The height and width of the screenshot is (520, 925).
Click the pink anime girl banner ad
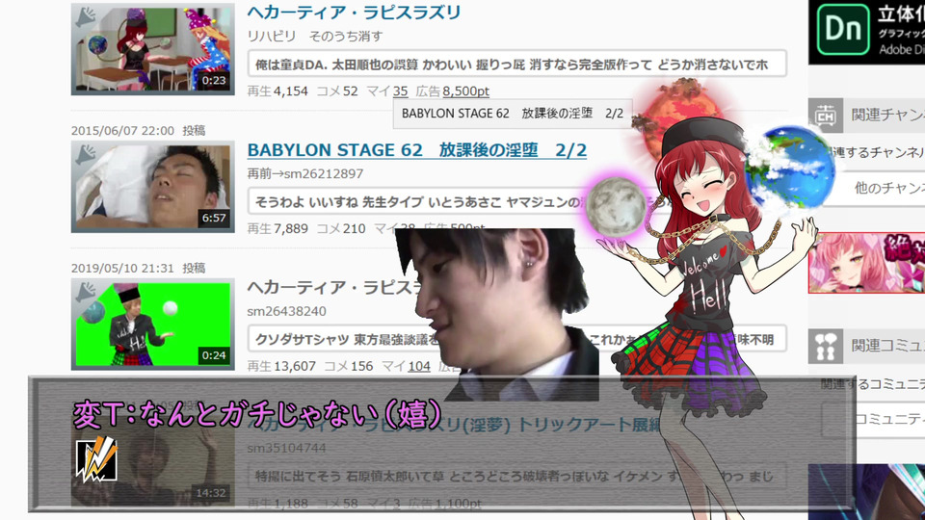tap(866, 262)
